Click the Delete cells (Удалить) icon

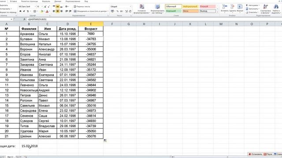pyautogui.click(x=232, y=7)
